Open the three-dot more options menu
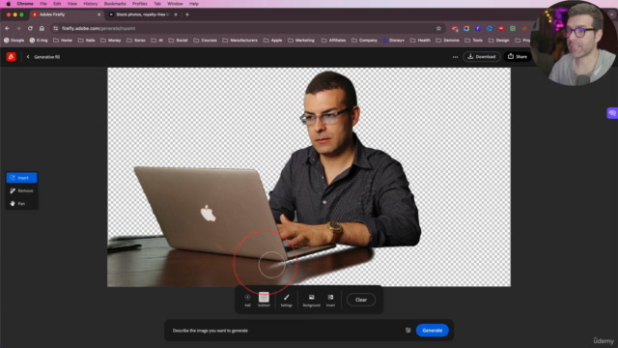The height and width of the screenshot is (348, 618). click(x=455, y=57)
